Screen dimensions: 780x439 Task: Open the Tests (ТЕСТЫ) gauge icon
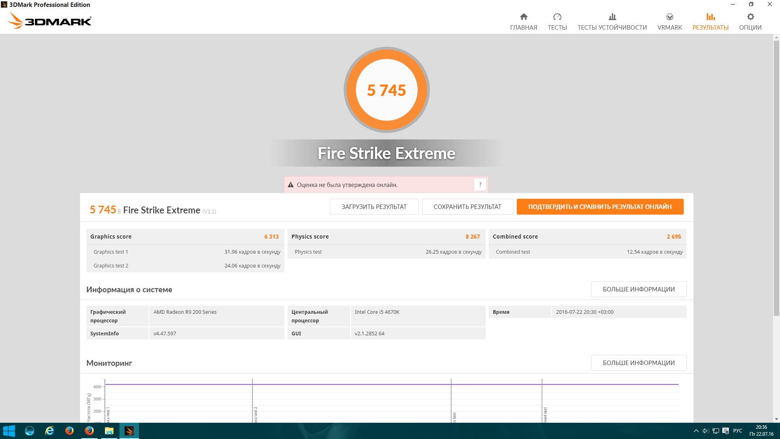(557, 17)
